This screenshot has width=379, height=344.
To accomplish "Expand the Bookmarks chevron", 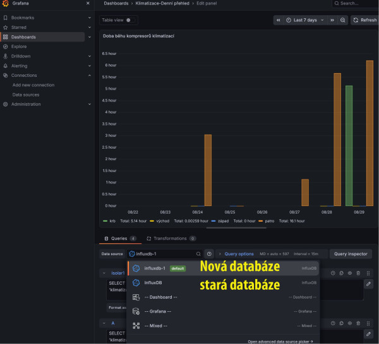I will point(90,18).
